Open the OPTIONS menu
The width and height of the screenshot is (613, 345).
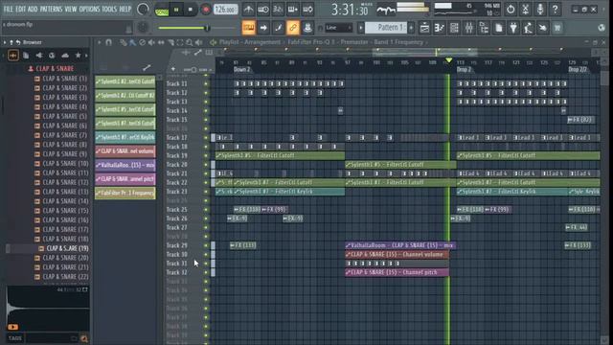click(89, 9)
